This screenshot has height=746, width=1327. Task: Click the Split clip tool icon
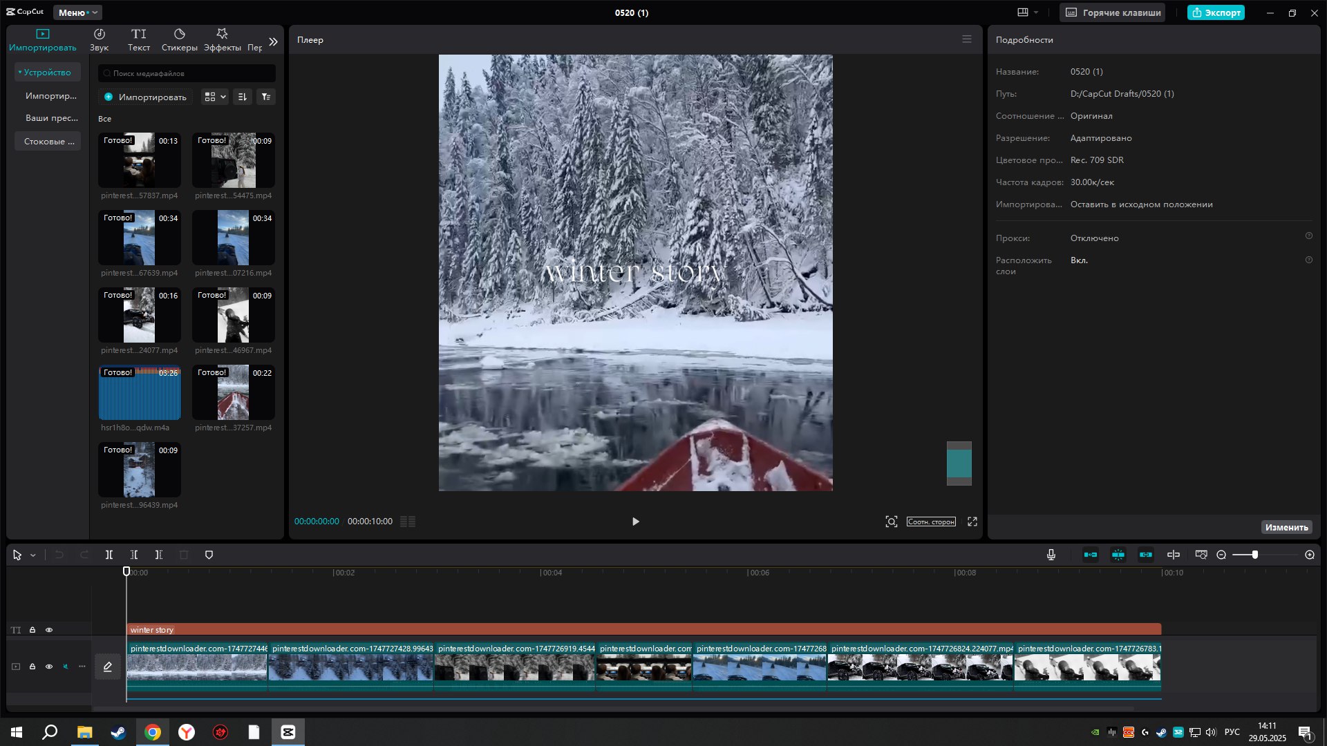[x=109, y=555]
